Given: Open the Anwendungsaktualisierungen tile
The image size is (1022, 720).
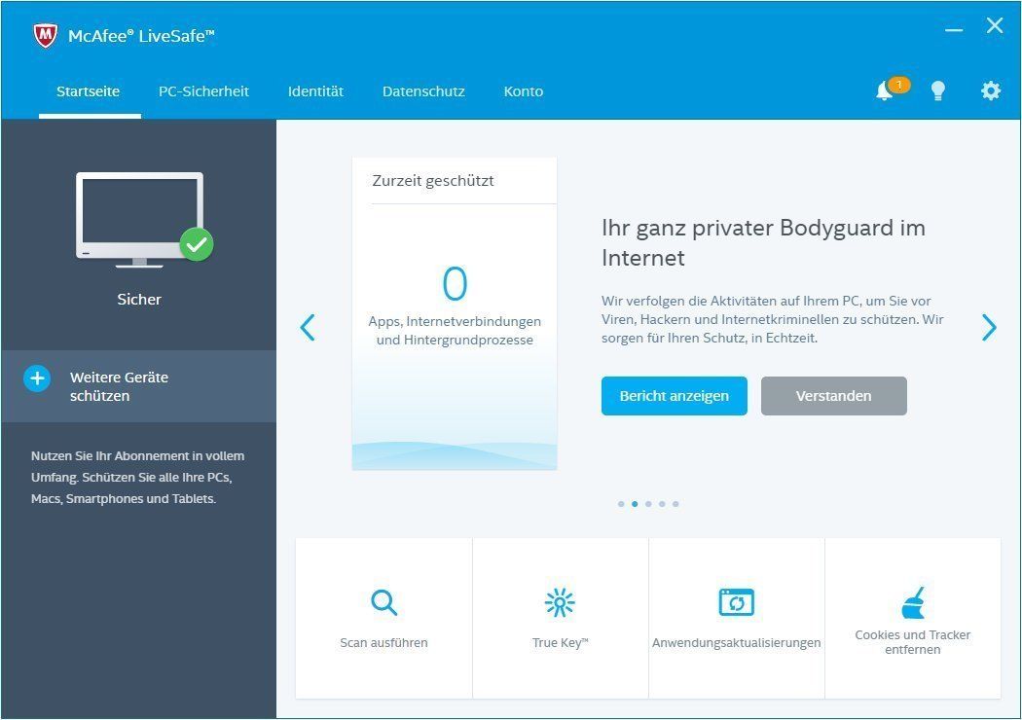Looking at the screenshot, I should click(737, 619).
